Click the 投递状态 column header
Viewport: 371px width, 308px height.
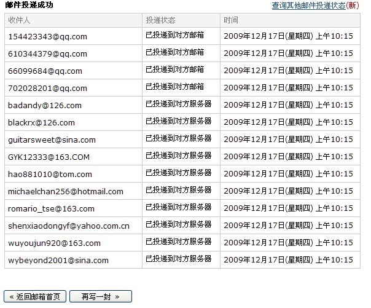coord(160,20)
